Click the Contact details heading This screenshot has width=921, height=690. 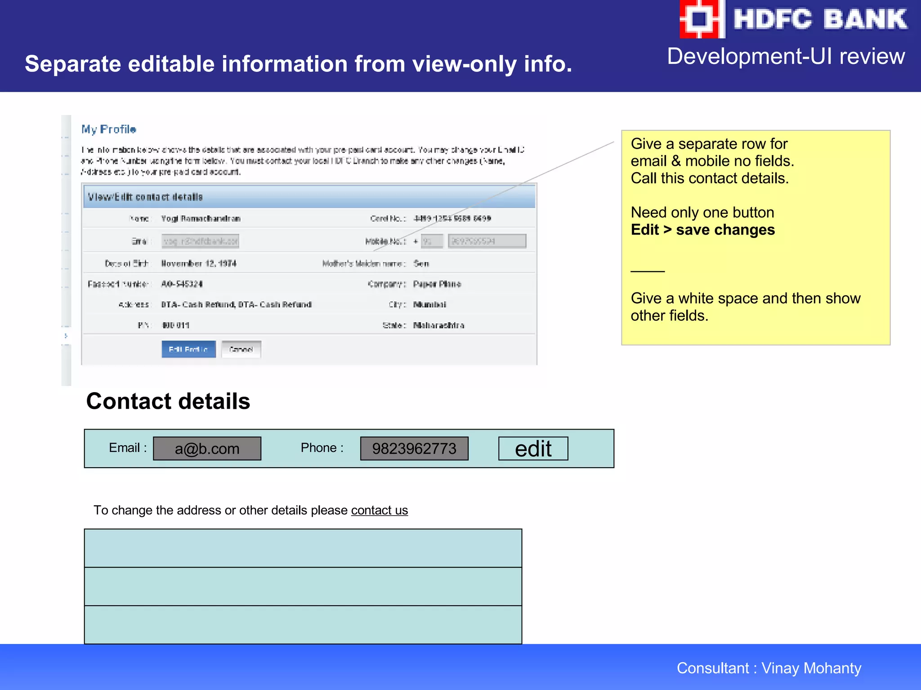pos(168,401)
